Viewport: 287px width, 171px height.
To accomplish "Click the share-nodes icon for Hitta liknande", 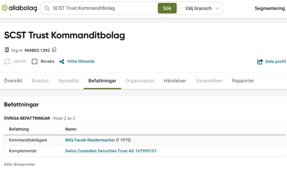I will [x=62, y=61].
